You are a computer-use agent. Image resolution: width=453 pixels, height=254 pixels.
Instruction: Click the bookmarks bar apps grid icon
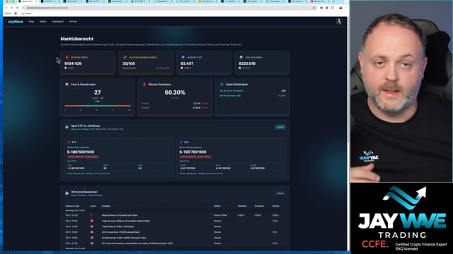pyautogui.click(x=16, y=13)
